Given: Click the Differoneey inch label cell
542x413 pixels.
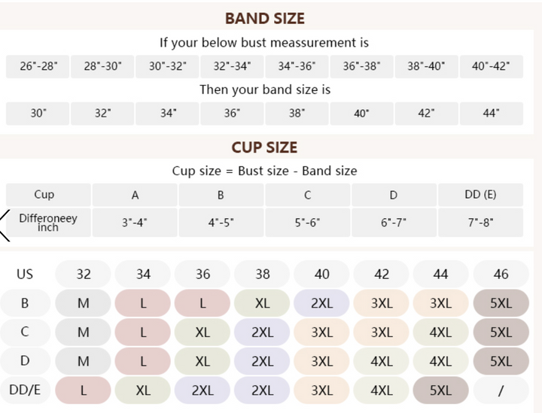Looking at the screenshot, I should (48, 223).
